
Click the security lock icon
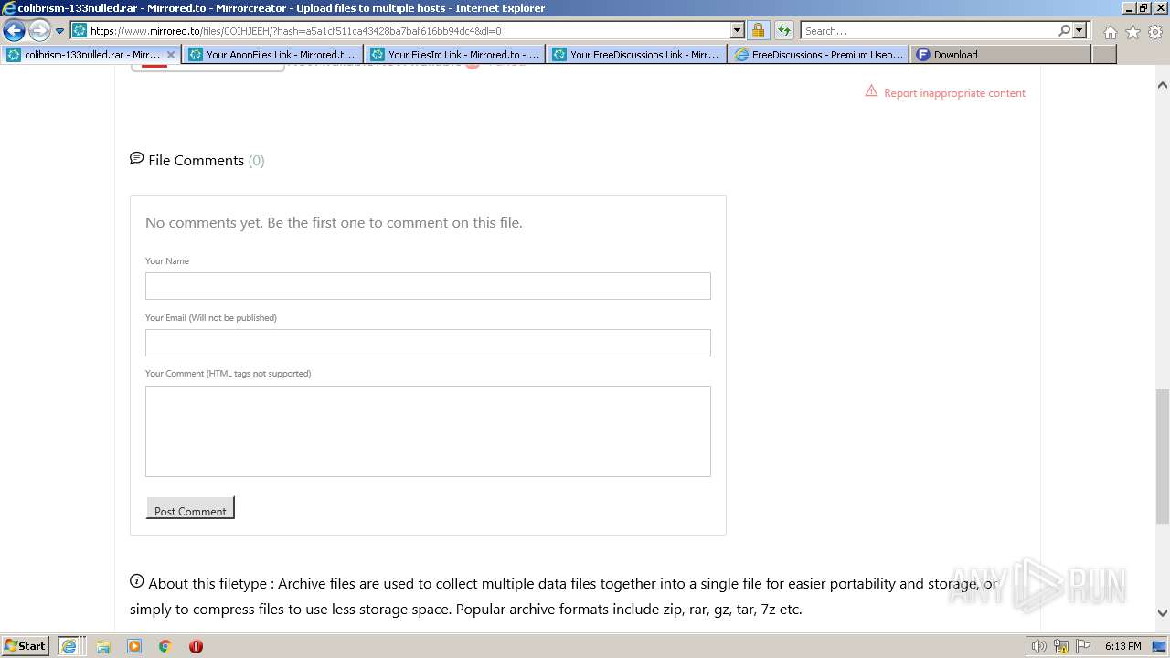pos(758,30)
